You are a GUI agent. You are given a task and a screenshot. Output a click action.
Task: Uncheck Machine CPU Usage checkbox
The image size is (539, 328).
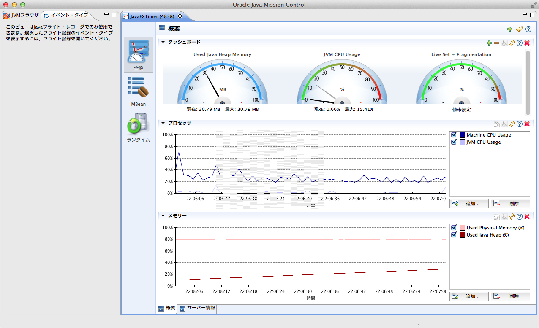tap(454, 135)
